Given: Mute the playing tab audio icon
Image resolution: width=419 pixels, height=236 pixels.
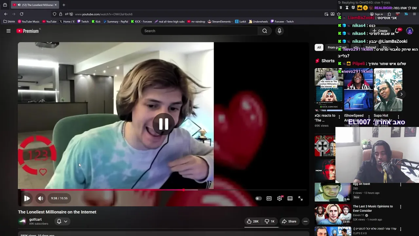Looking at the screenshot, I should (19, 5).
